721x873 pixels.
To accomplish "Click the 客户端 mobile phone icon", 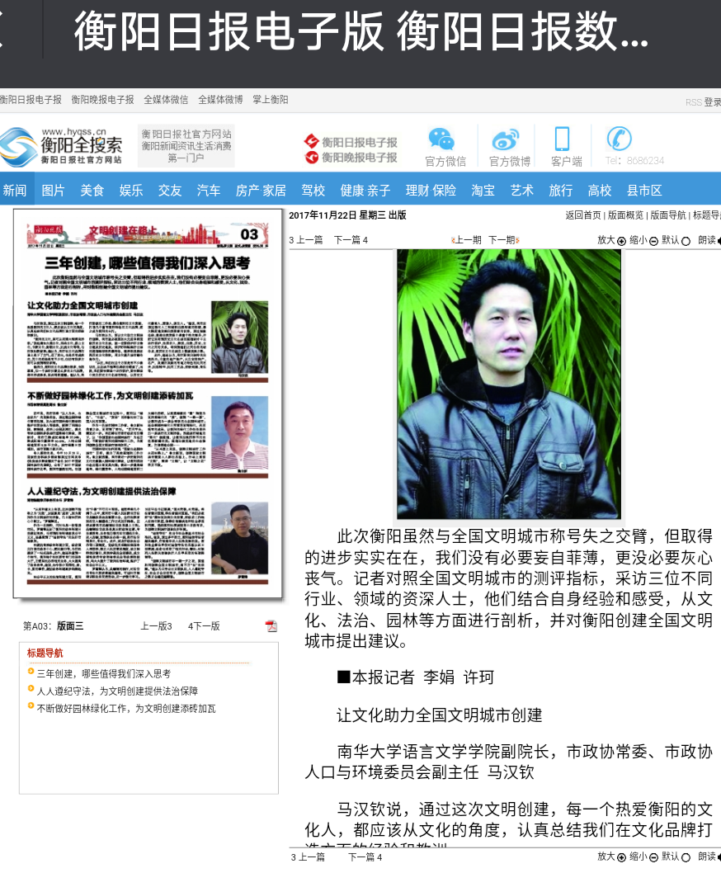I will [x=562, y=139].
